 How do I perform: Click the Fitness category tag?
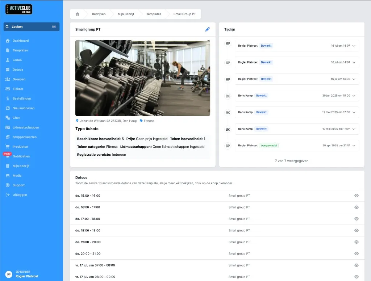click(147, 121)
